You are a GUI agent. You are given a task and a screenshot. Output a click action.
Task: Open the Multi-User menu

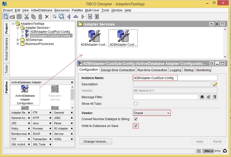click(92, 10)
